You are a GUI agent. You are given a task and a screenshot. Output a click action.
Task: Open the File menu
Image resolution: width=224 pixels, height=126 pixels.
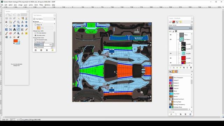pos(2,5)
